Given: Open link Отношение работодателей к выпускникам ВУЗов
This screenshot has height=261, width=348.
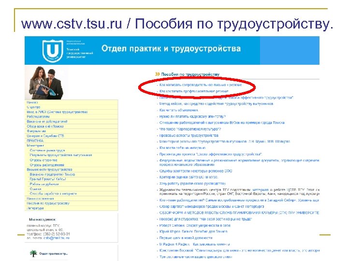Looking at the screenshot, I should pos(222,122).
